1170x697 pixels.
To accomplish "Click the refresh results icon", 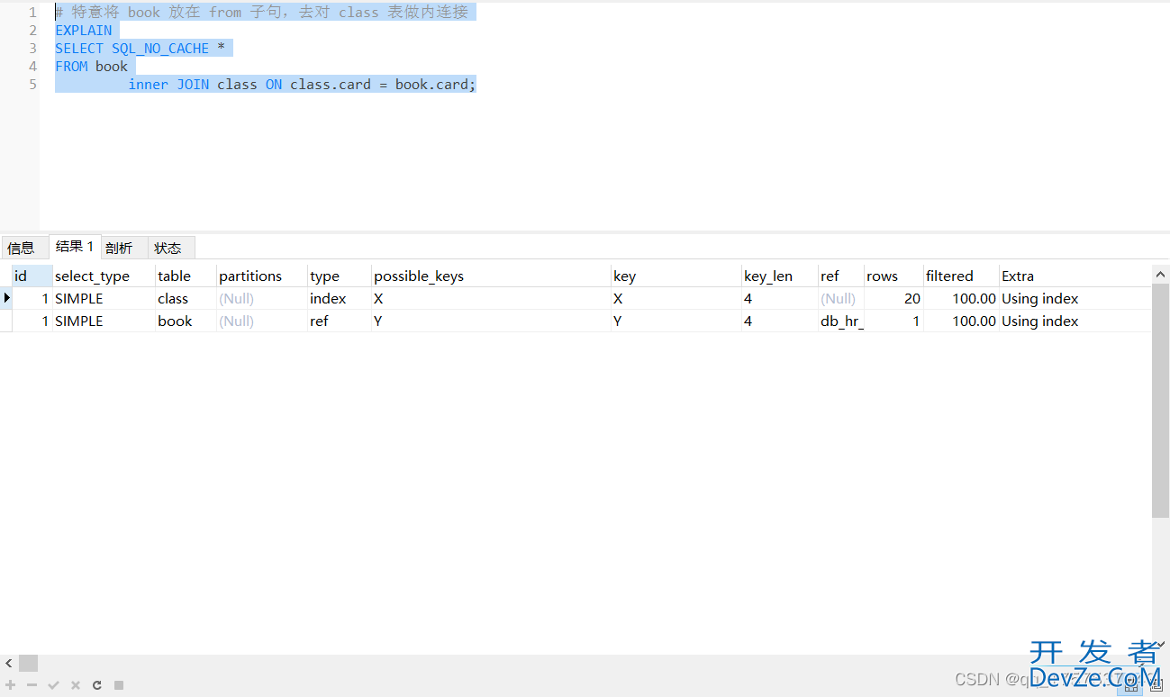I will tap(97, 685).
